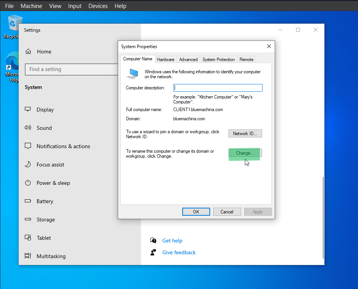Open Power & sleep label
Image resolution: width=358 pixels, height=289 pixels.
tap(53, 183)
